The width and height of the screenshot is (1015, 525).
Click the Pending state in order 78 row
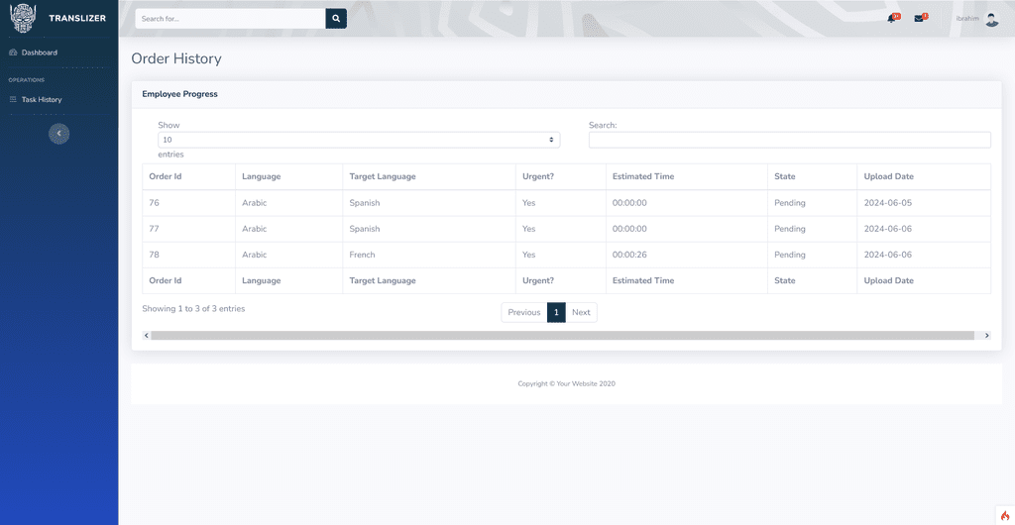pos(813,255)
